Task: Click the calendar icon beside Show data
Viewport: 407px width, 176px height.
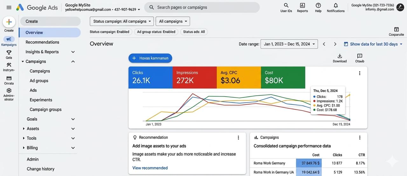Action: [346, 44]
